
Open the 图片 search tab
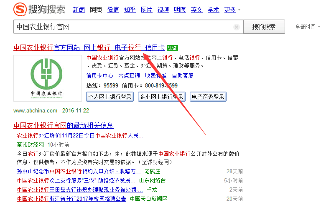(x=147, y=10)
